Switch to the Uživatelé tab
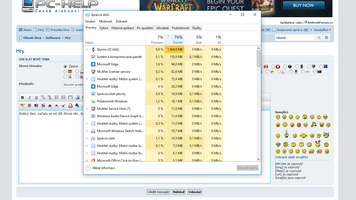The image size is (356, 200). (x=162, y=28)
